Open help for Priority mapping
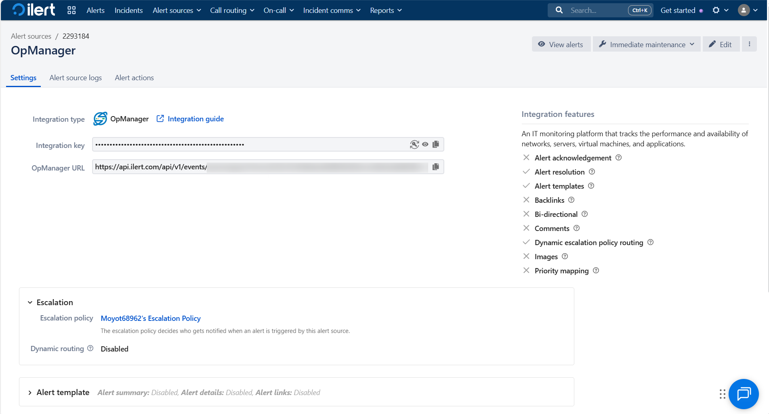 (x=596, y=270)
